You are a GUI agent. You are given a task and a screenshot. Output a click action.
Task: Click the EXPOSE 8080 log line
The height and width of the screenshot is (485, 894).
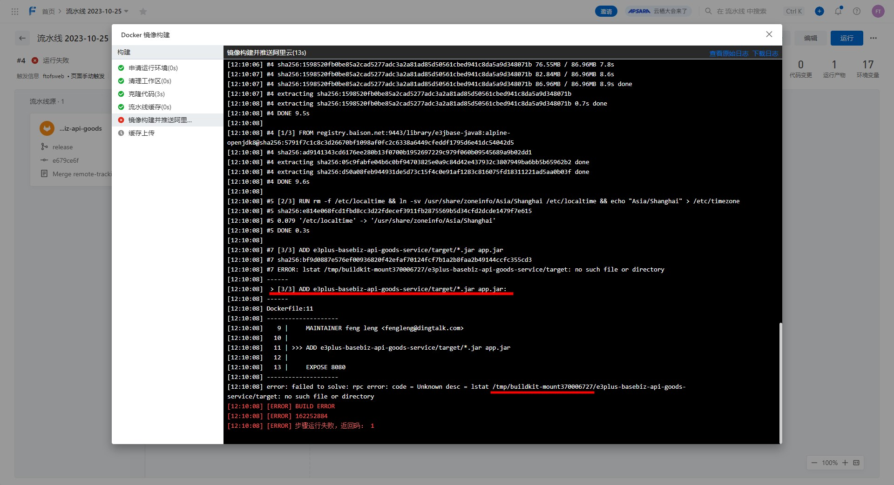click(286, 367)
